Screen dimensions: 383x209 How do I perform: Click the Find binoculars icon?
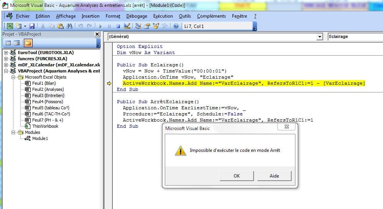click(70, 26)
